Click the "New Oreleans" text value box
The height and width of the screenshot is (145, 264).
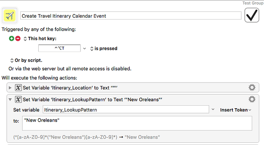tap(137, 123)
